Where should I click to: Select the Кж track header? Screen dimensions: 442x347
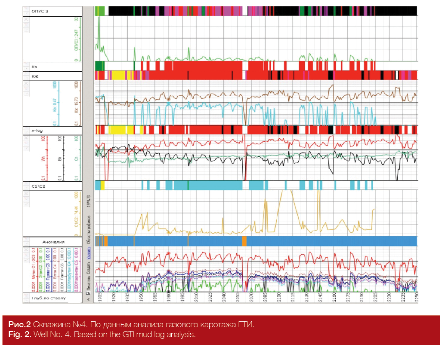coord(53,76)
